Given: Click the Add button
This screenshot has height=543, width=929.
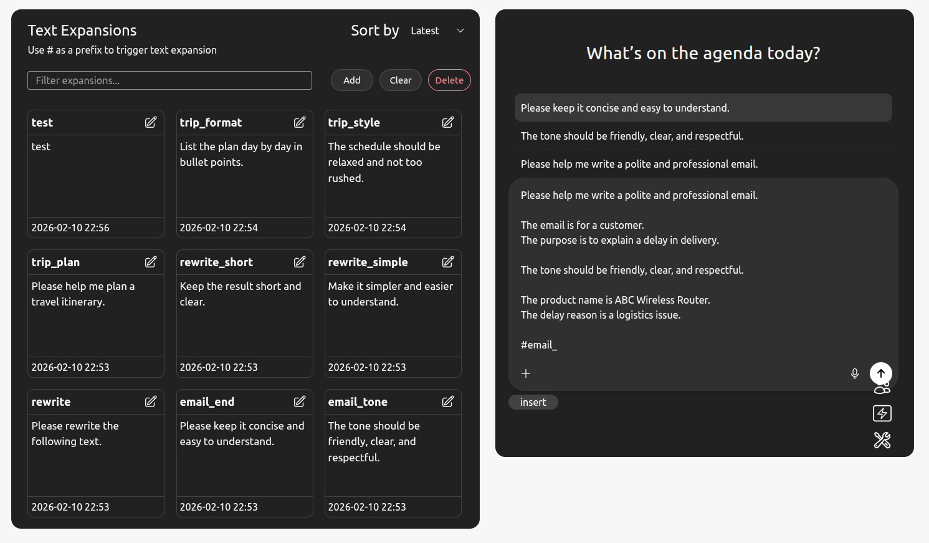Looking at the screenshot, I should click(351, 80).
